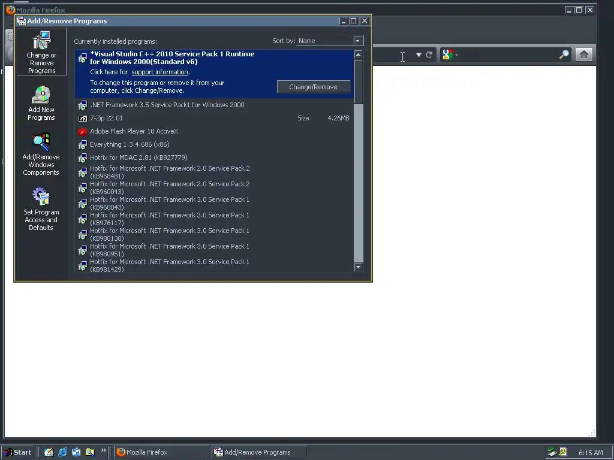Select .NET Framework 3.0 hotfix KB980951 entry
Viewport: 614px width, 460px height.
(214, 250)
